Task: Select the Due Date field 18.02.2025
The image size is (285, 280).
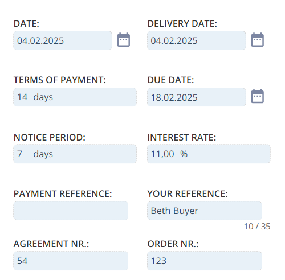Action: point(197,97)
